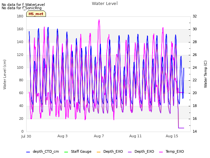Click the tallest Temp_EXO peak near Aug 7
Screen dimensions: 210x158
point(99,20)
